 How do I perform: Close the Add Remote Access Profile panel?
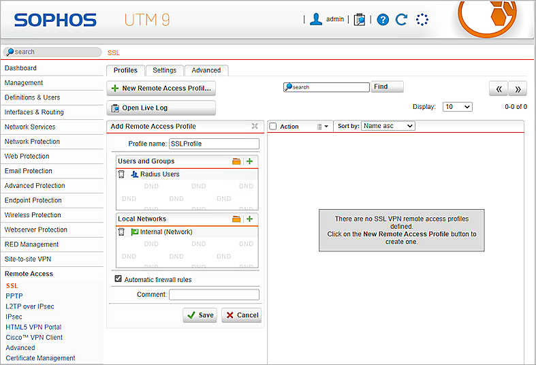click(x=255, y=126)
